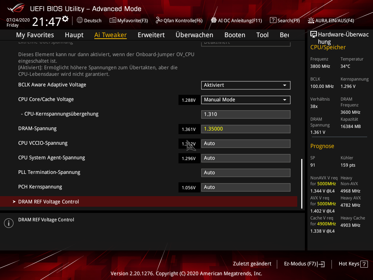
Task: Click CPU System Agent-Spannung Auto field
Action: point(246,158)
